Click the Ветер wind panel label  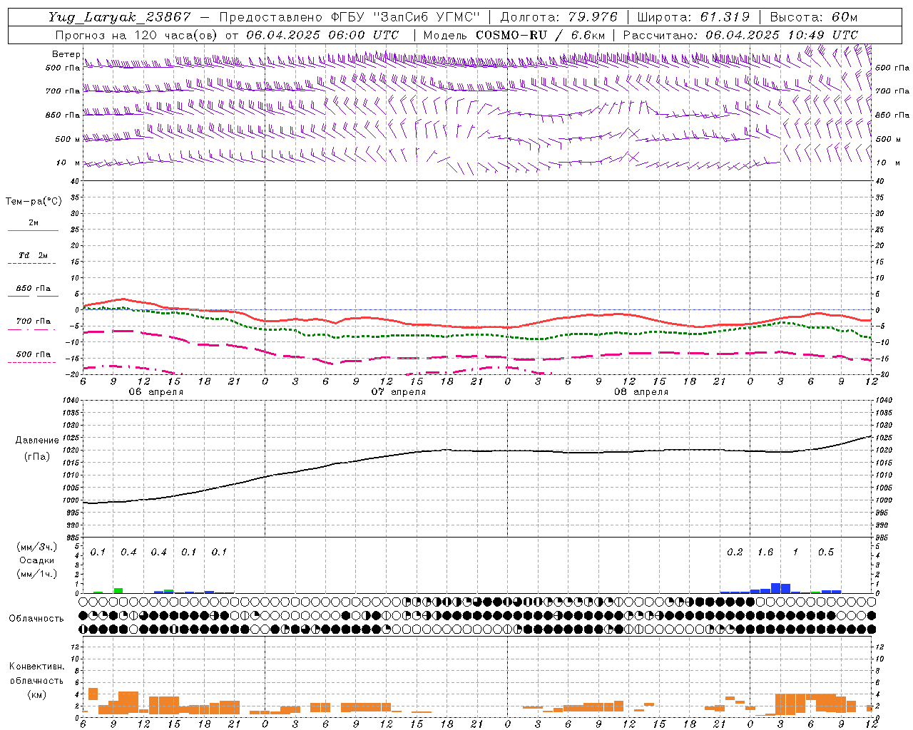66,54
